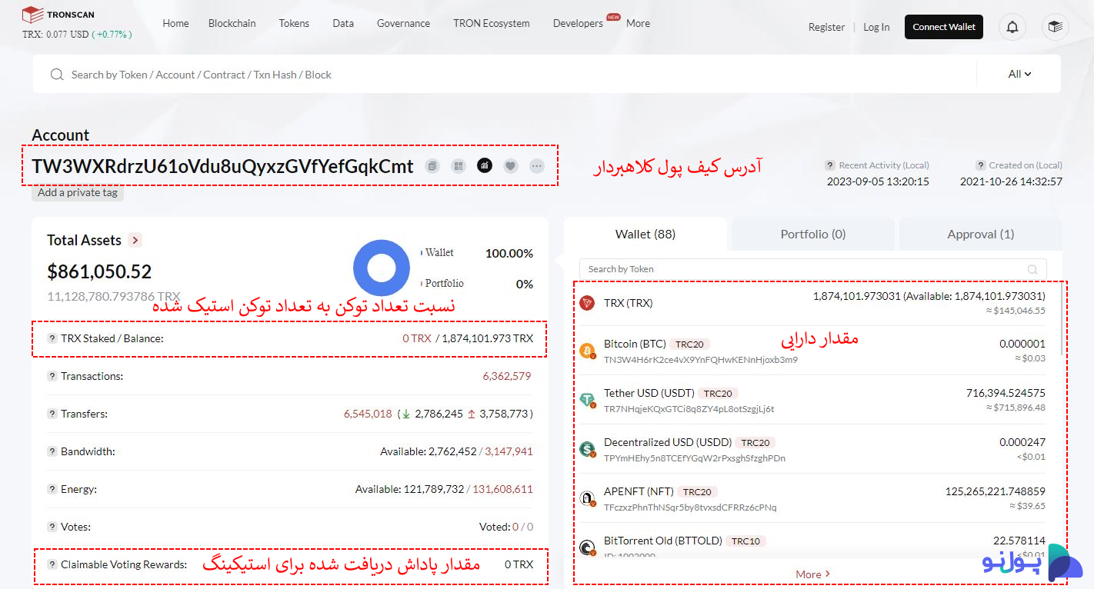Click the Wallet legend color marker

(422, 253)
